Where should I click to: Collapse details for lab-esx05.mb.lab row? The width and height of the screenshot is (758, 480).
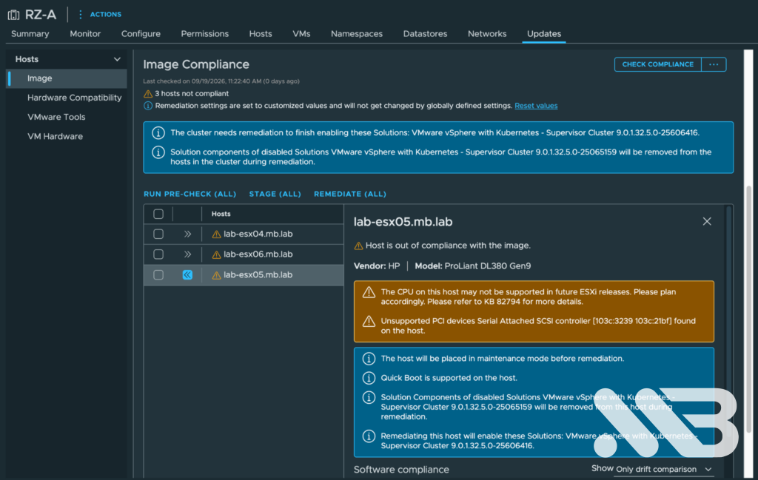pyautogui.click(x=187, y=275)
